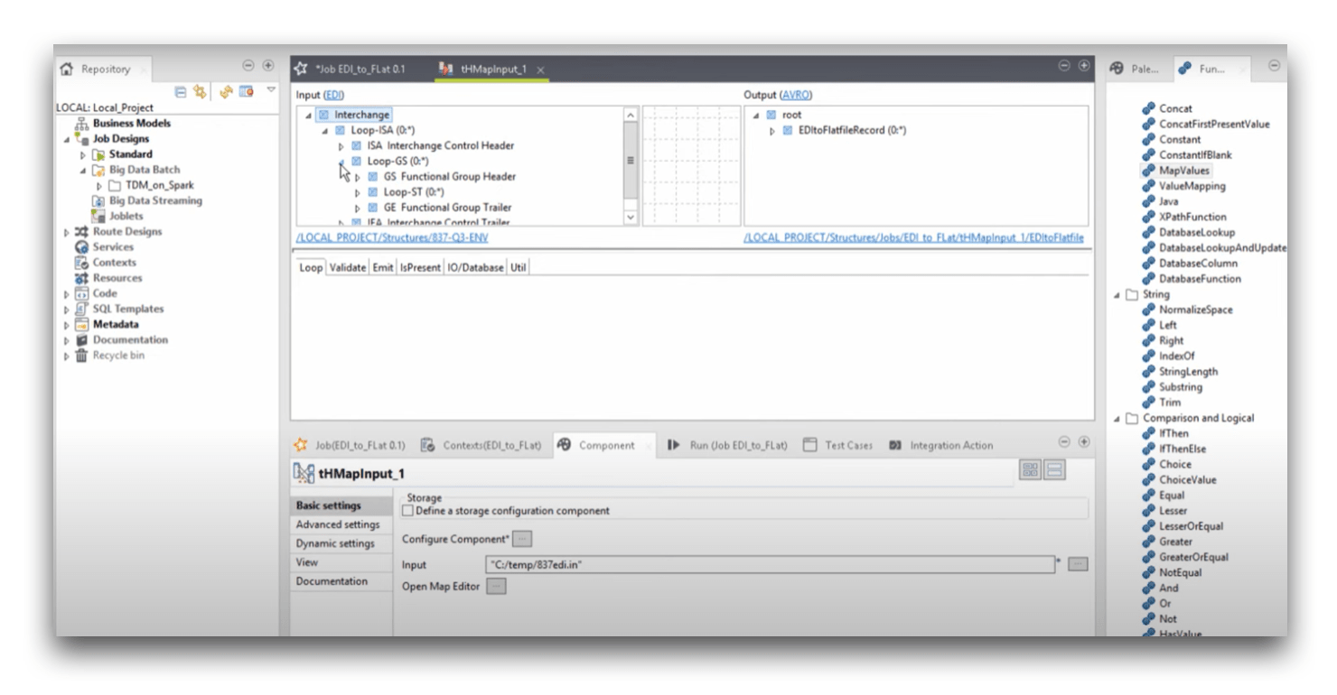
Task: Switch to the Validate tab
Action: 347,268
